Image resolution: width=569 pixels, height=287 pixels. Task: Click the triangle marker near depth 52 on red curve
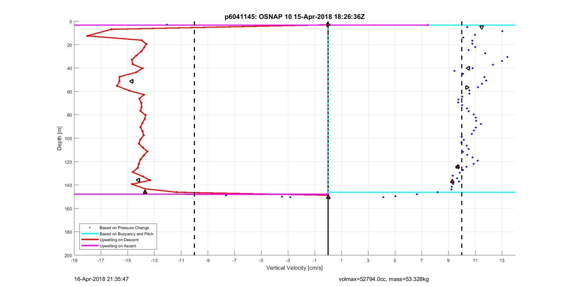click(131, 81)
